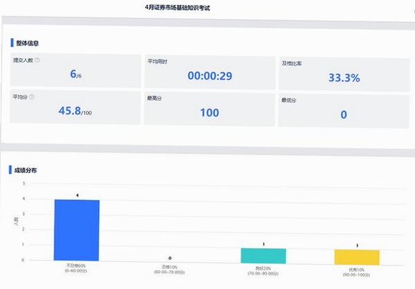This screenshot has width=415, height=289.
Task: Click the submitted count value 6/6
Action: pos(75,74)
